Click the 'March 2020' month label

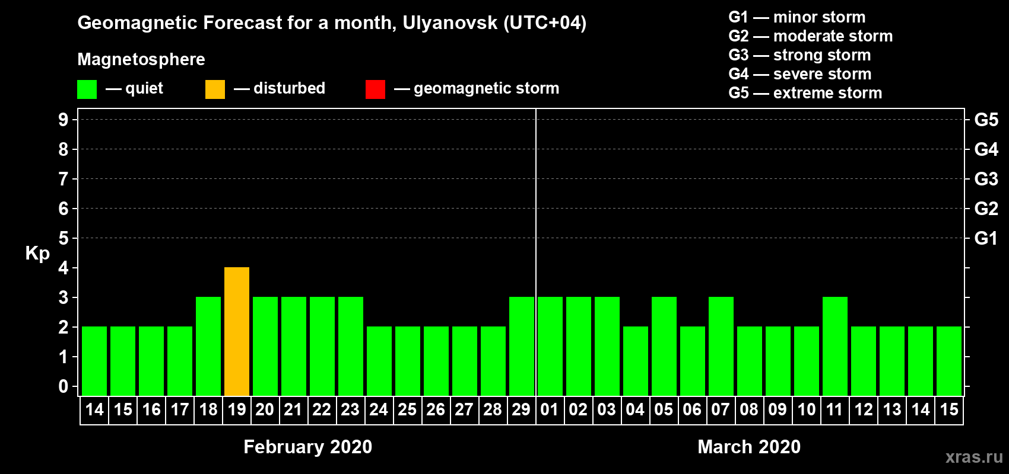[749, 447]
